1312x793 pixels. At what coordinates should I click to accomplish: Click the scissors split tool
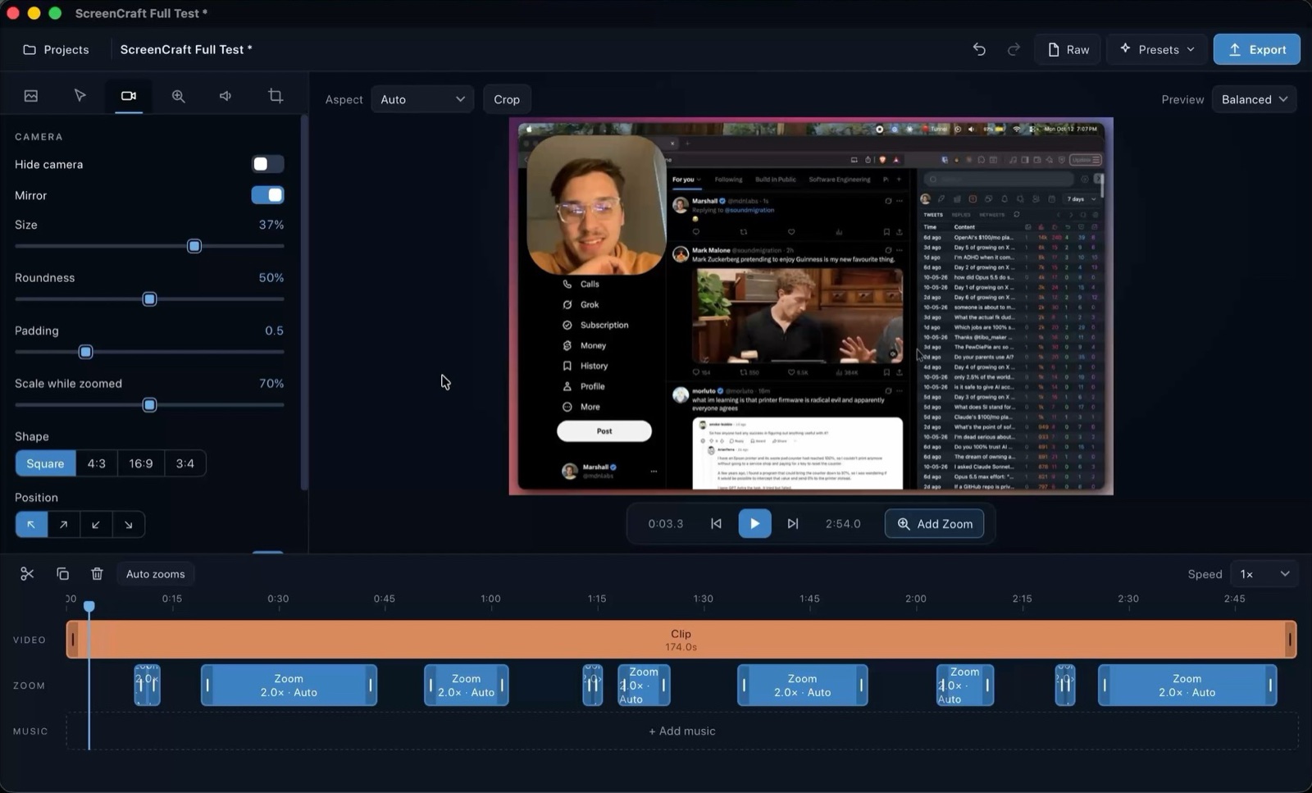[27, 574]
